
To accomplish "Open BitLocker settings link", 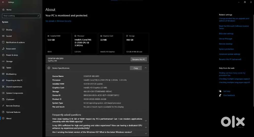I will point(226,34).
